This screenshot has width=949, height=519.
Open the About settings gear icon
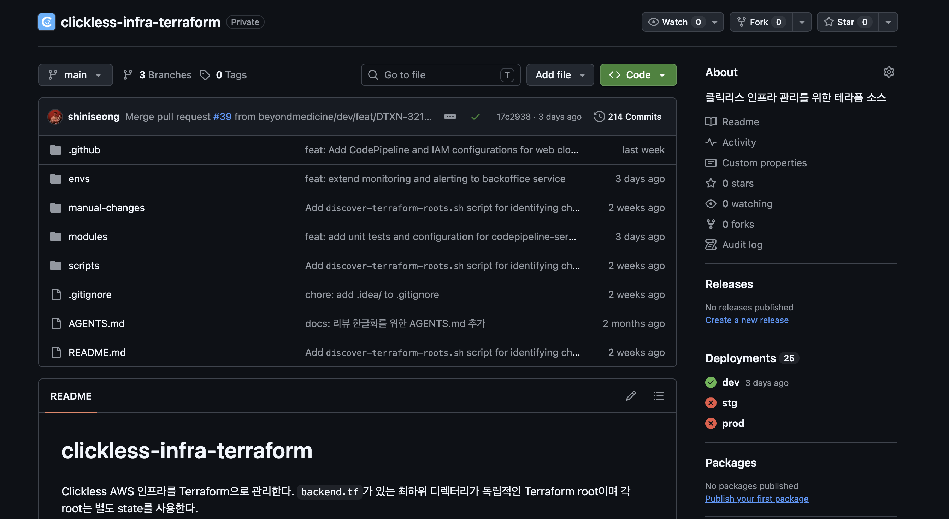tap(889, 72)
